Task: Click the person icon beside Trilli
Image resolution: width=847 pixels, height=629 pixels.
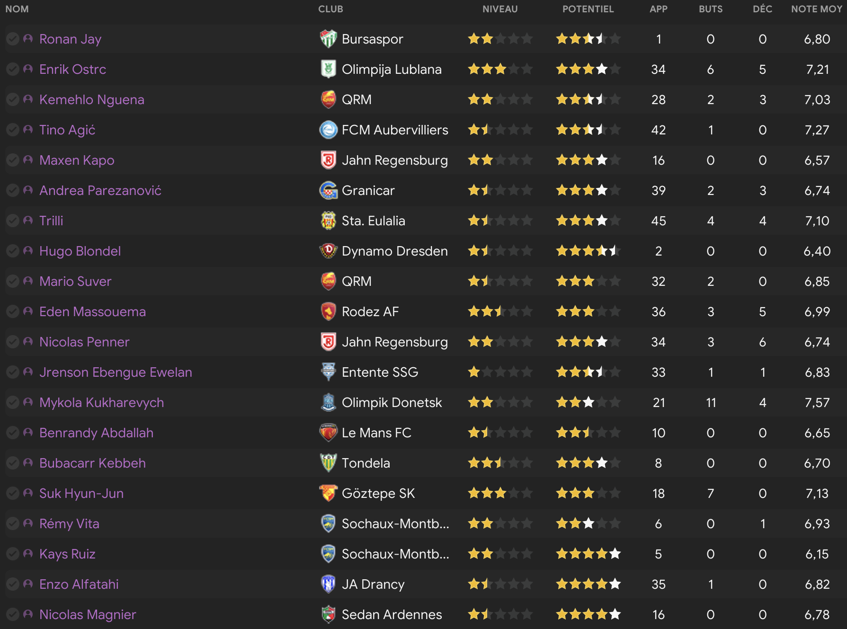Action: coord(28,221)
